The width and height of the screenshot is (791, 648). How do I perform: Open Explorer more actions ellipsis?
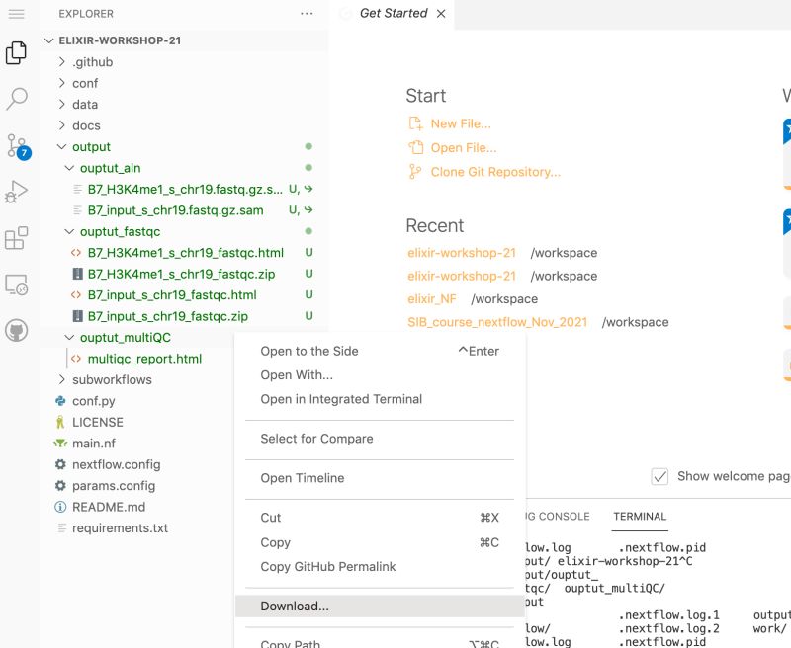click(x=307, y=14)
